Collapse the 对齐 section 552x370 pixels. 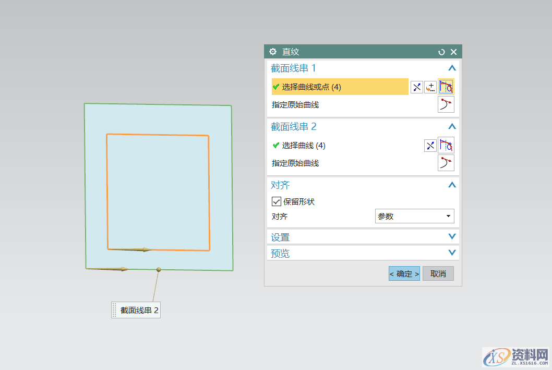point(452,184)
